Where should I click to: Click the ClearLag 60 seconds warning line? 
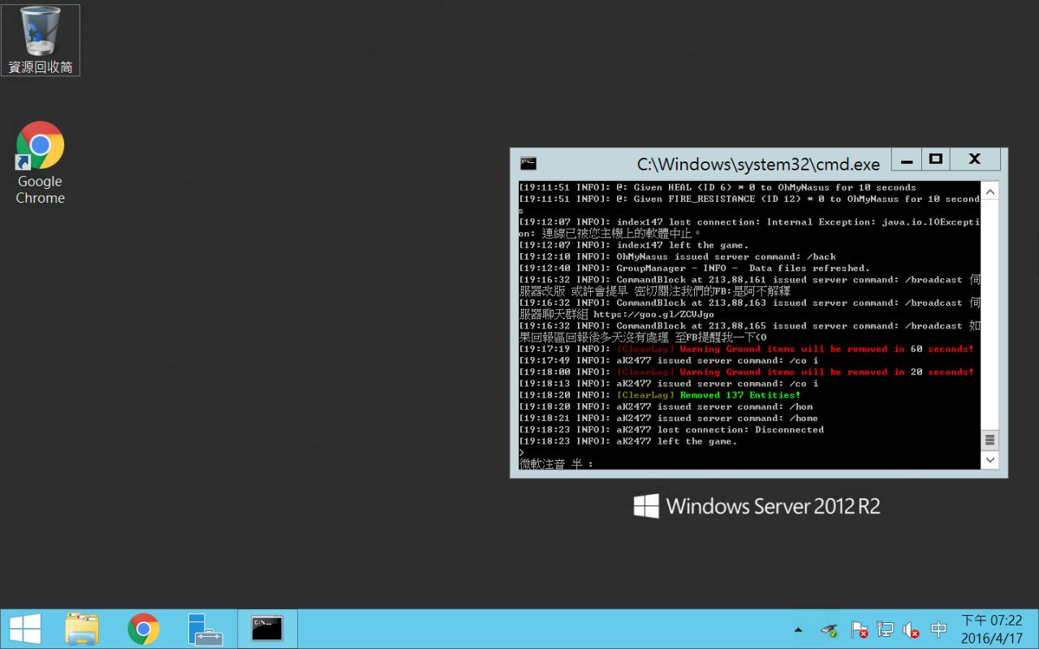coord(747,349)
